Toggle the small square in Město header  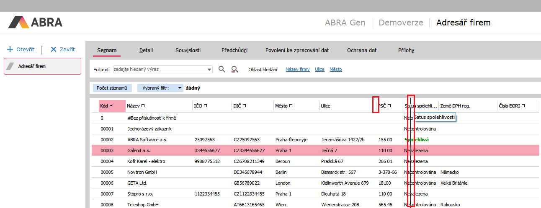click(291, 106)
